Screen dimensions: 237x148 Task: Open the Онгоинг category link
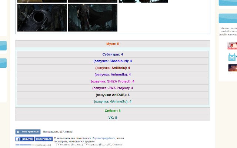pos(117,145)
